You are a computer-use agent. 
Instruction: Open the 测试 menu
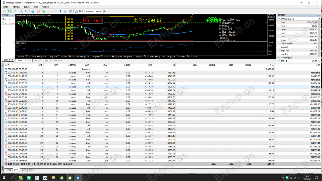tap(36, 7)
